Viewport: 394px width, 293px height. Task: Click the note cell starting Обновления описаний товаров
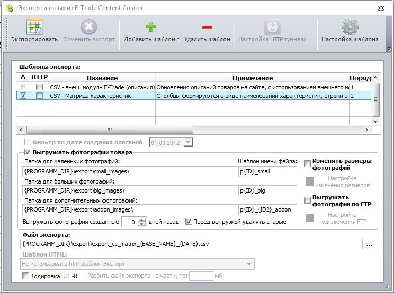(252, 87)
